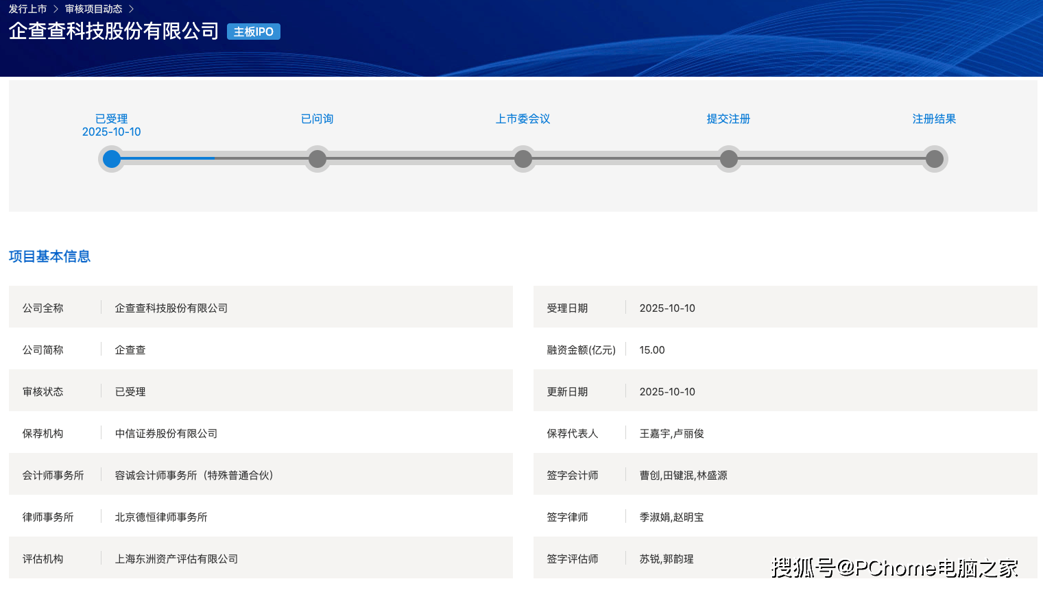Select the accounting firm 容诚会计师事务所 value

[x=194, y=475]
